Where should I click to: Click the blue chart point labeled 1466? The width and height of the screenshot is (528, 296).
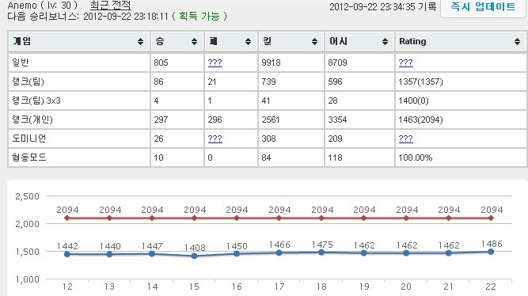point(279,252)
